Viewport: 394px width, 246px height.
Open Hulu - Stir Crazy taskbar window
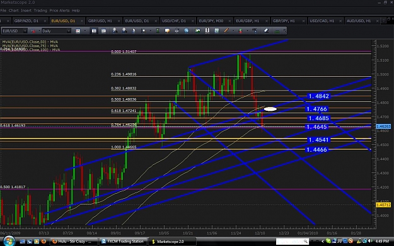74,242
